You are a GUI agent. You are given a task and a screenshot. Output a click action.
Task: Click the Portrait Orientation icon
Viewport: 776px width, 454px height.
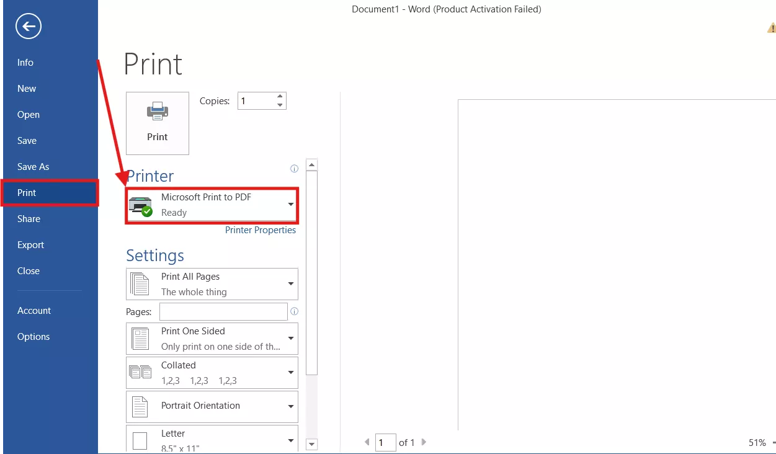coord(140,406)
